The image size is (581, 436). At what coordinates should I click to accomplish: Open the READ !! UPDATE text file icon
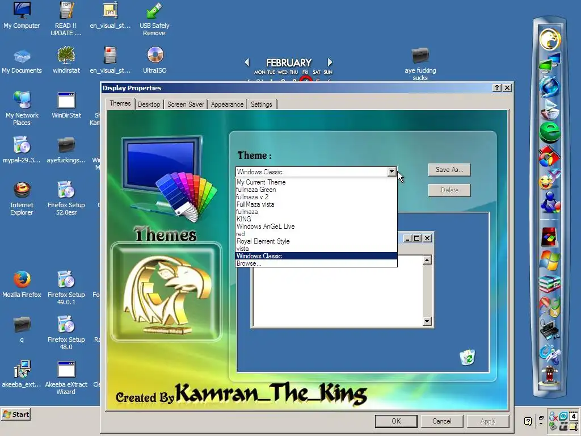click(x=66, y=19)
